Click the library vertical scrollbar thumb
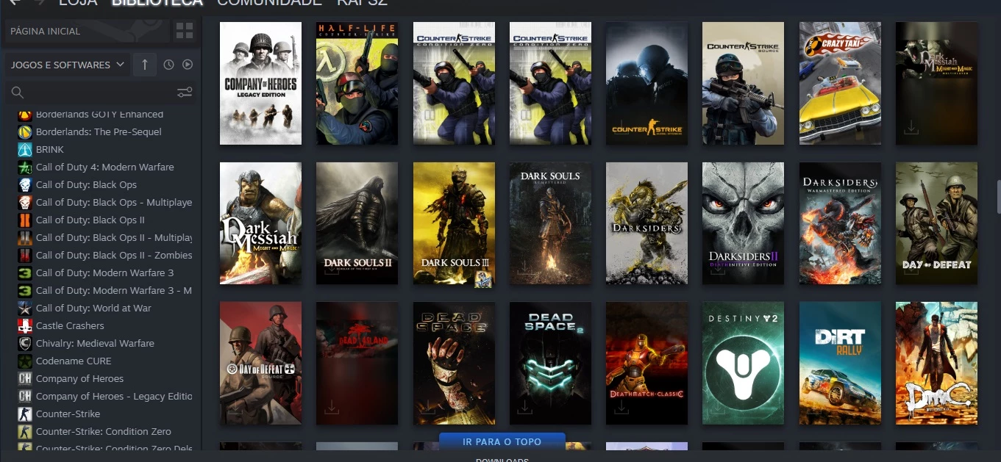 click(x=998, y=195)
